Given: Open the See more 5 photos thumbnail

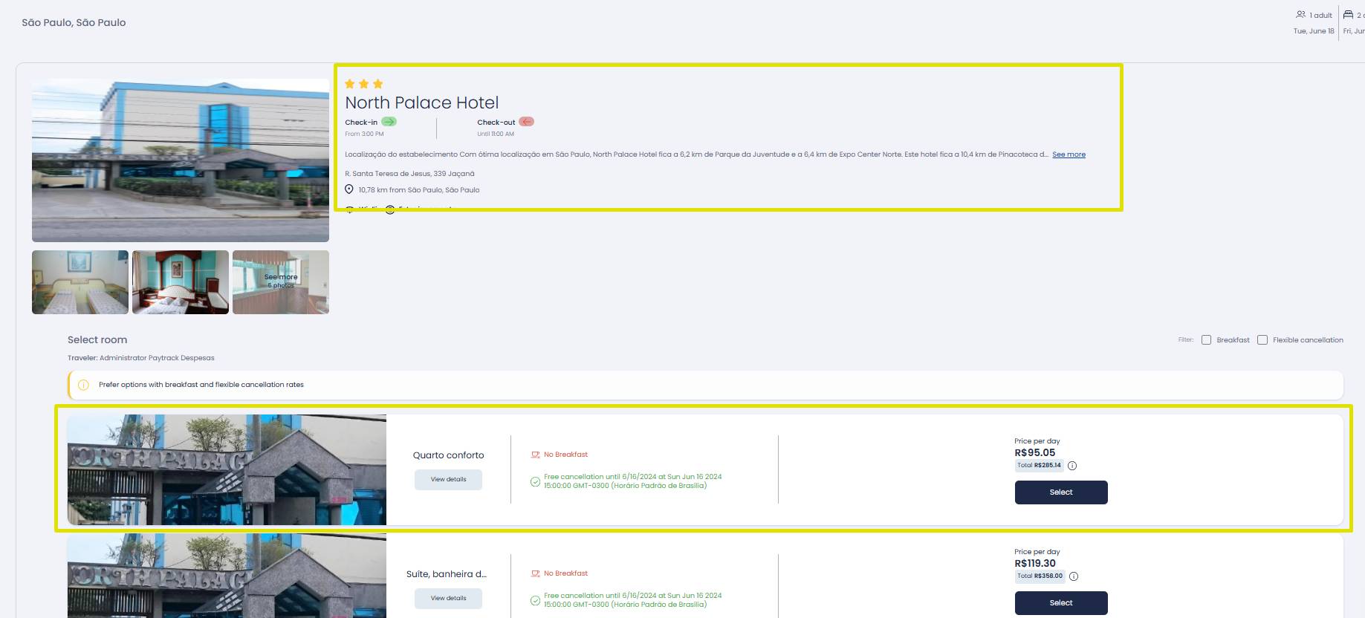Looking at the screenshot, I should (281, 282).
